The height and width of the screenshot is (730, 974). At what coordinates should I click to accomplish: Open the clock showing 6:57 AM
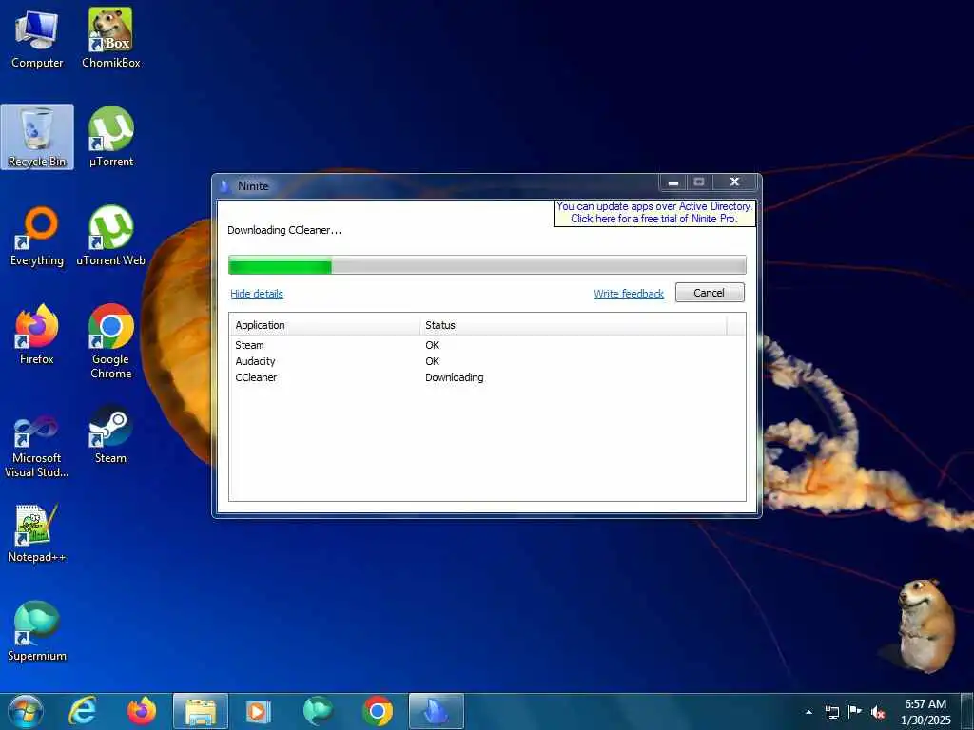point(925,712)
